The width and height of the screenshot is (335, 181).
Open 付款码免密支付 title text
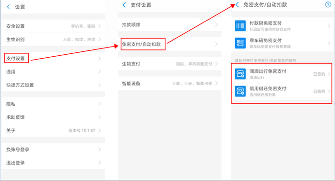coord(266,23)
